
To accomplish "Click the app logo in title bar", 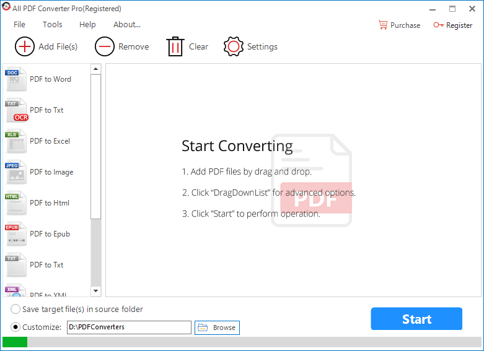I will click(6, 7).
